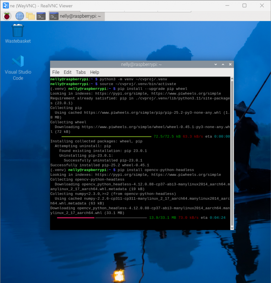Screen dimensions: 271x283
Task: Click the terminal scrollbar down arrow
Action: click(232, 228)
